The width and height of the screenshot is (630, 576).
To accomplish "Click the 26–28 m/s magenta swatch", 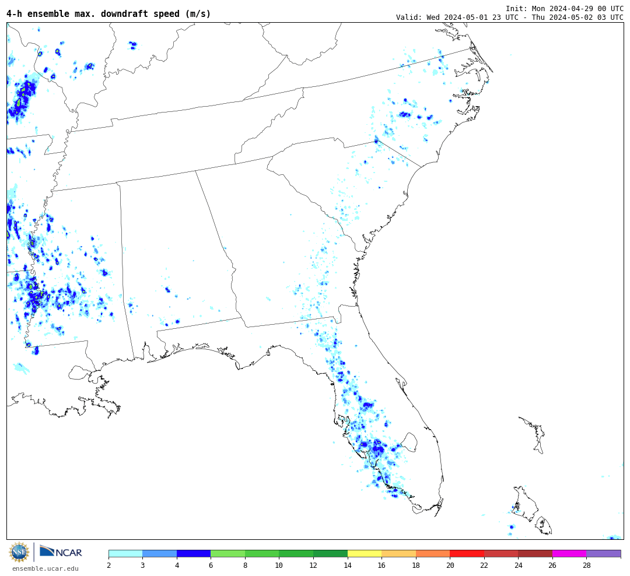I will pyautogui.click(x=569, y=553).
